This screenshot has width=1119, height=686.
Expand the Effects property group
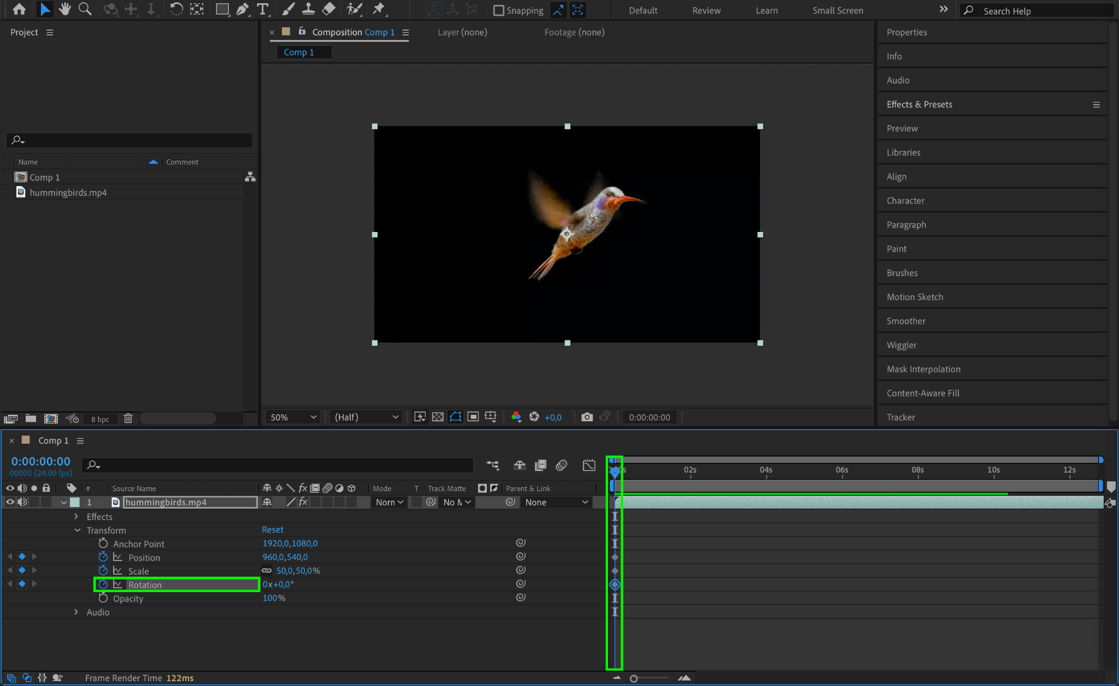coord(76,516)
